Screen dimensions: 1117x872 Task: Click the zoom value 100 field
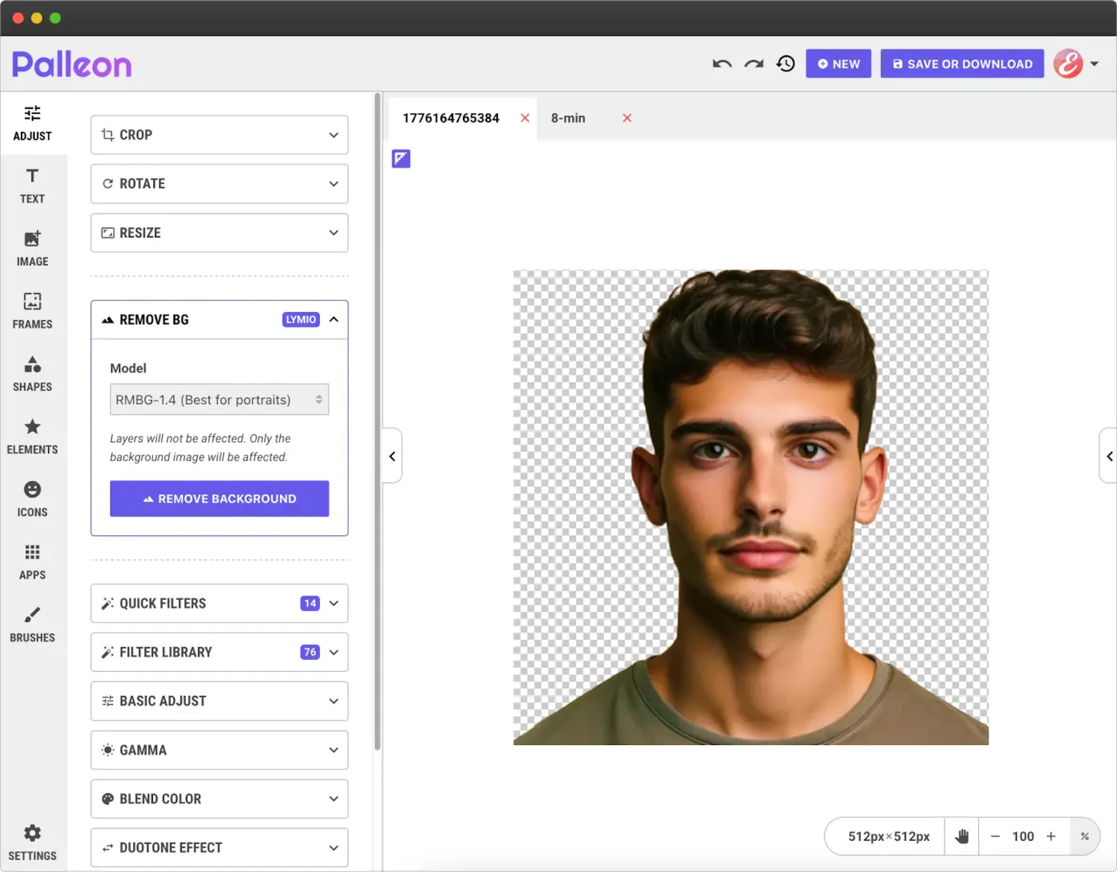click(x=1023, y=836)
